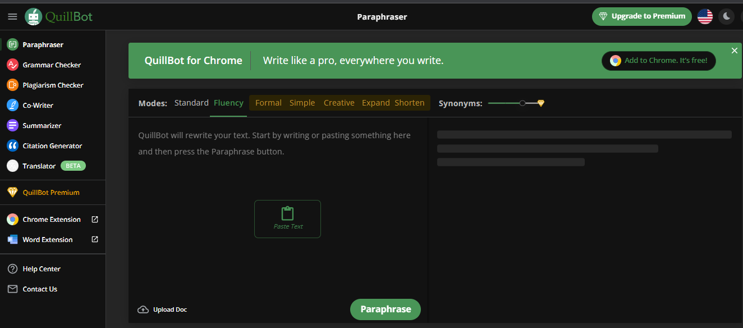Click the 'QuillBot for Chrome' banner text
Screen dimensions: 743x328
pos(194,61)
